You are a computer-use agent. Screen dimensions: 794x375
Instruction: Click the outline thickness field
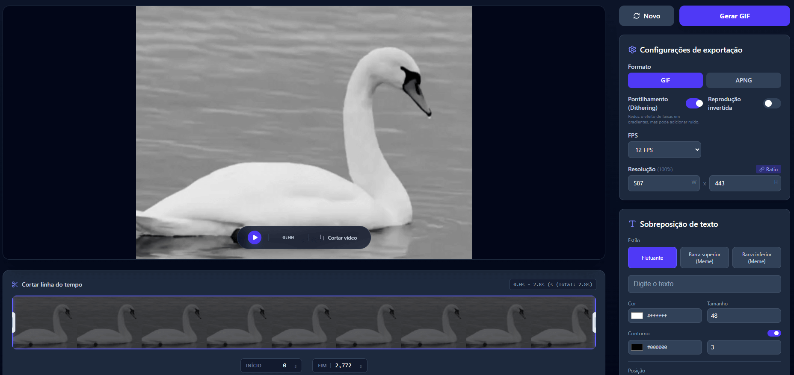pyautogui.click(x=744, y=347)
